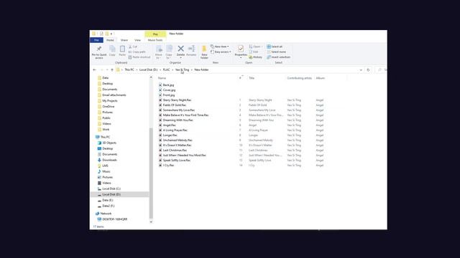The width and height of the screenshot is (460, 258).
Task: Open the arrow beneath Properties
Action: click(x=241, y=57)
